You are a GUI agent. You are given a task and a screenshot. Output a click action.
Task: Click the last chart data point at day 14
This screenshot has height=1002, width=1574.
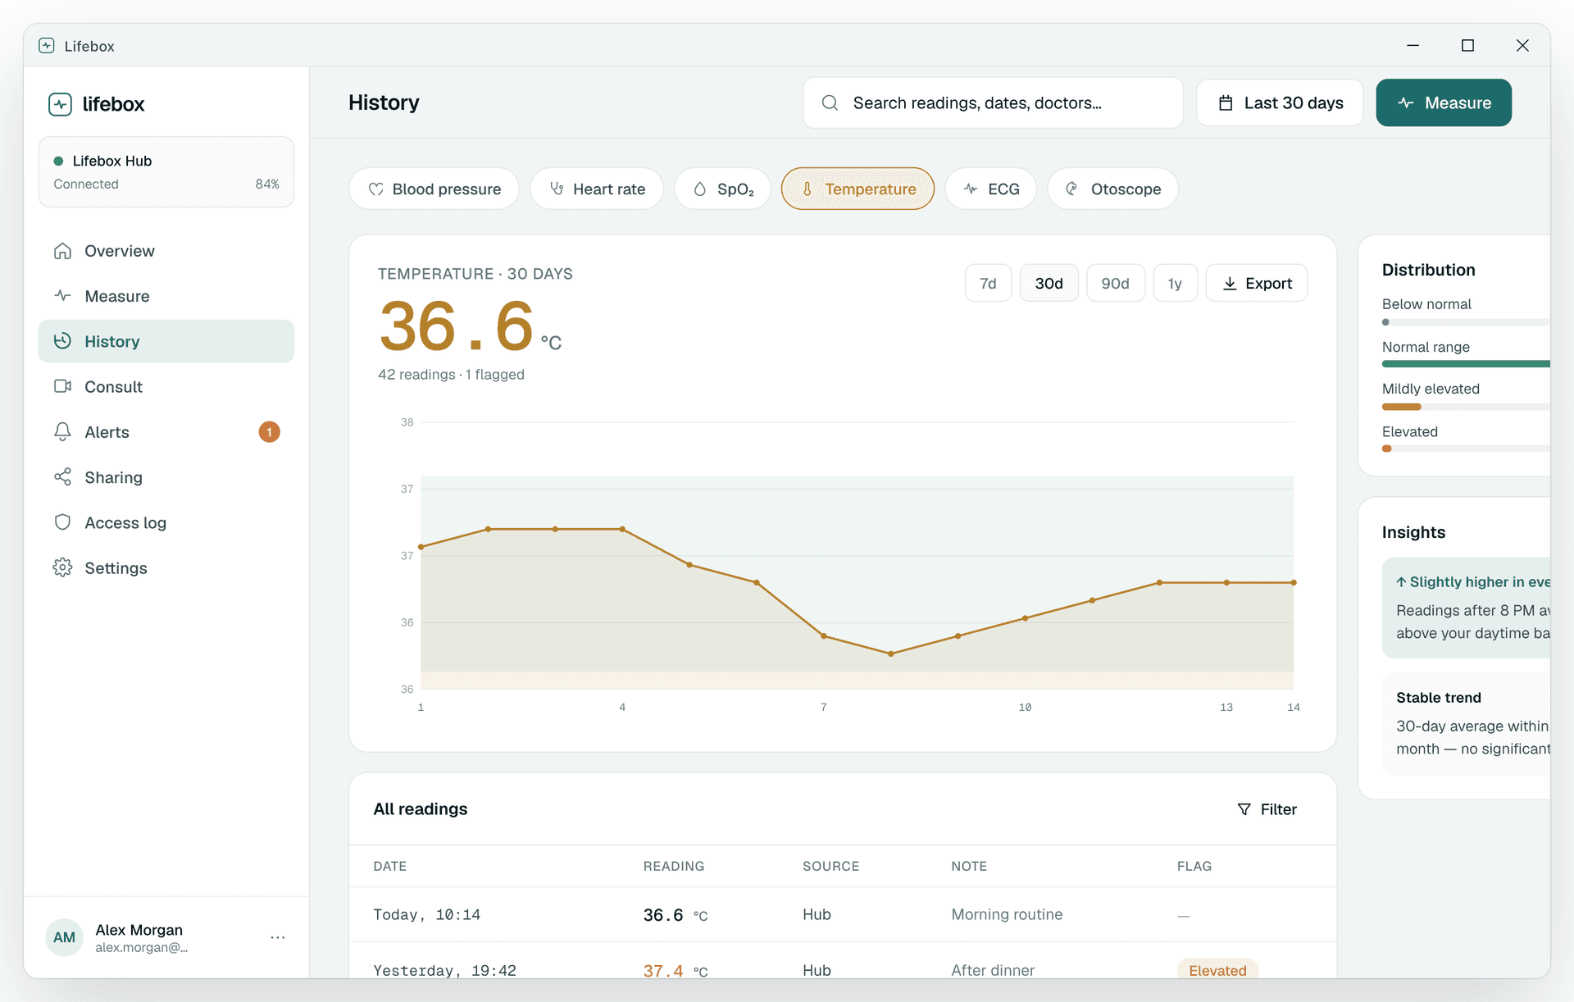1294,583
